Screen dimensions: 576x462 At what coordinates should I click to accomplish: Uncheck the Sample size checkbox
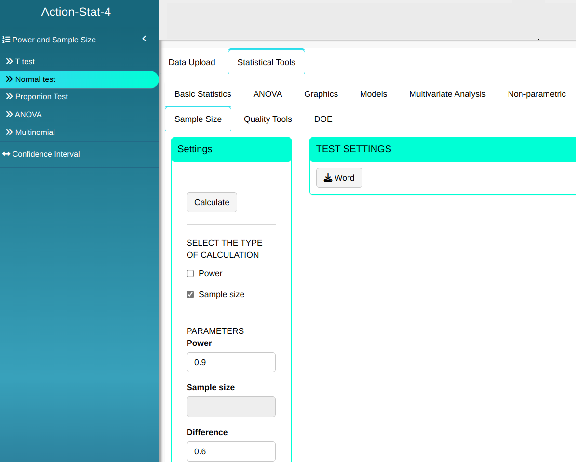pyautogui.click(x=190, y=295)
